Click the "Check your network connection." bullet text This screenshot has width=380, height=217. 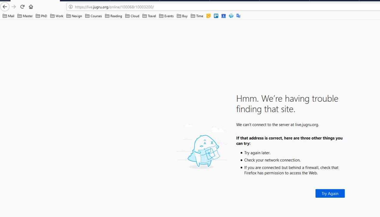pos(273,160)
